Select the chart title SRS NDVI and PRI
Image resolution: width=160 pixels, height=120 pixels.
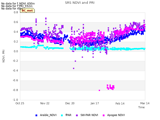tap(80, 3)
